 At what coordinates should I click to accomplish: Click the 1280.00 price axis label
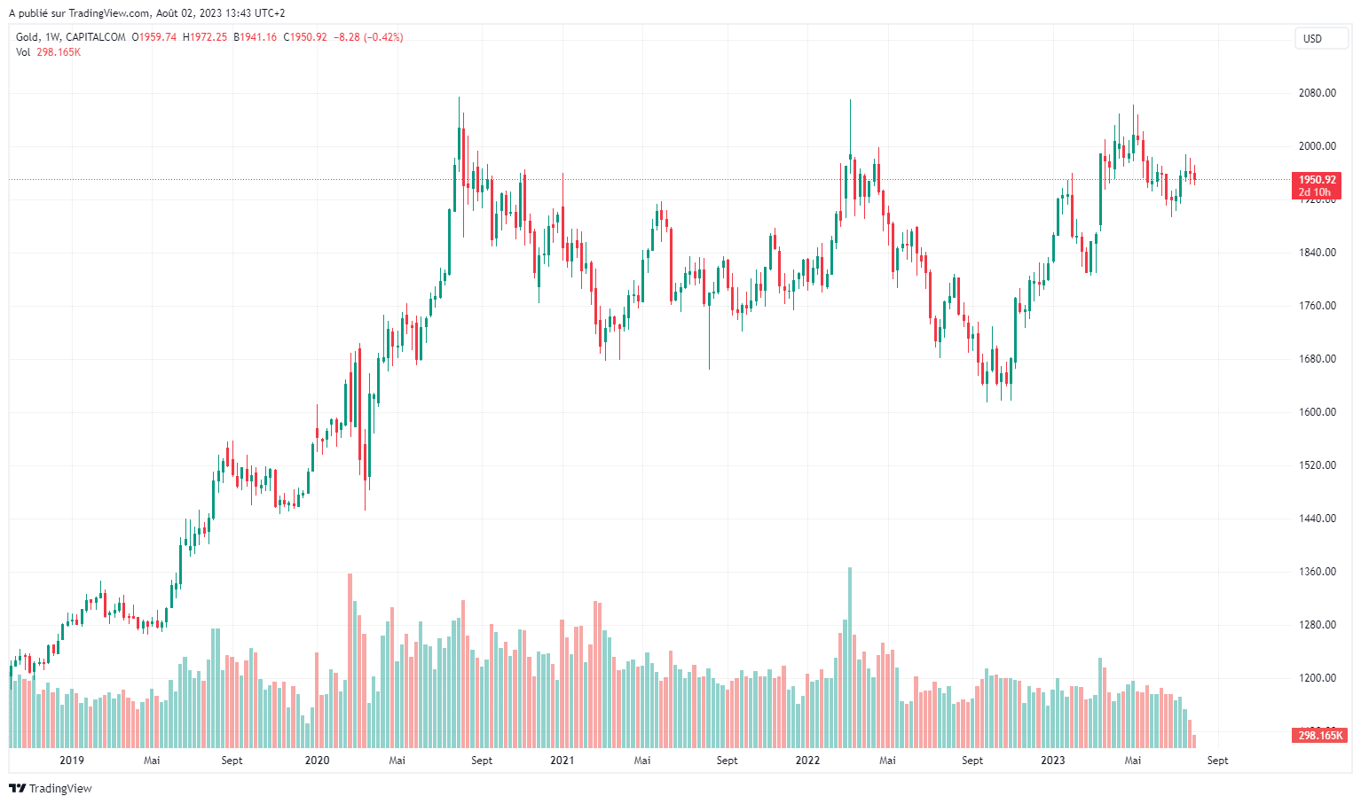[1318, 625]
